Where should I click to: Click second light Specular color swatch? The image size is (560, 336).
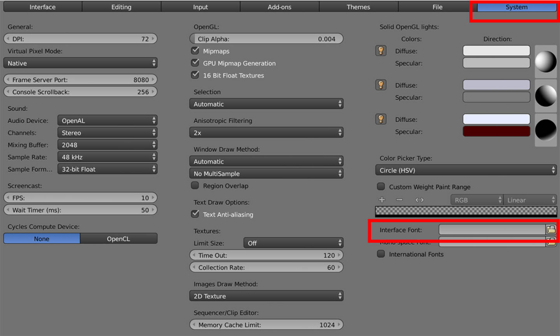(497, 97)
